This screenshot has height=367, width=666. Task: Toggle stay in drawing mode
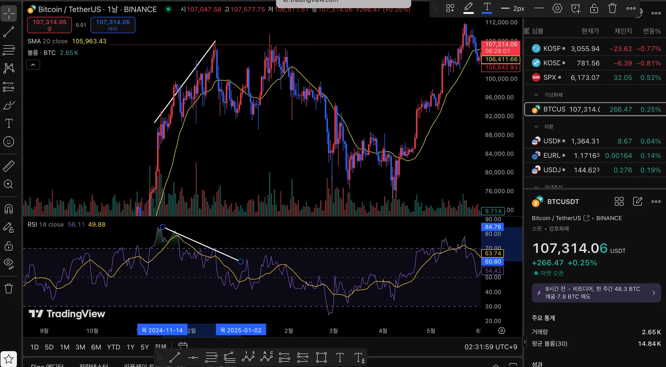(9, 227)
